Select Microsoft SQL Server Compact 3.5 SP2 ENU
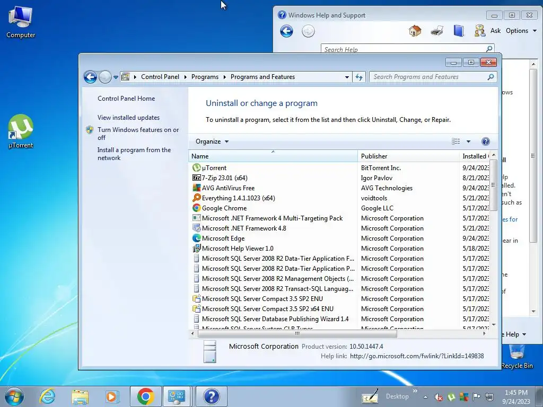 (x=262, y=299)
